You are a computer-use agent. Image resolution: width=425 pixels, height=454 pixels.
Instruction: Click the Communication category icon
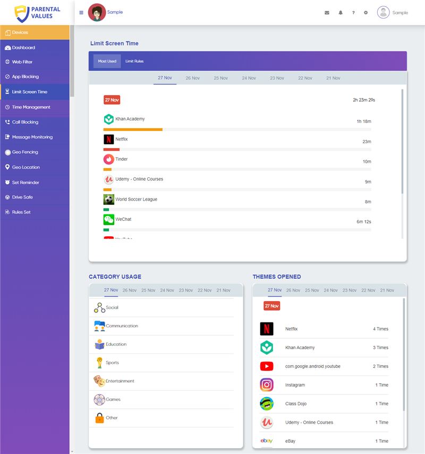tap(99, 326)
